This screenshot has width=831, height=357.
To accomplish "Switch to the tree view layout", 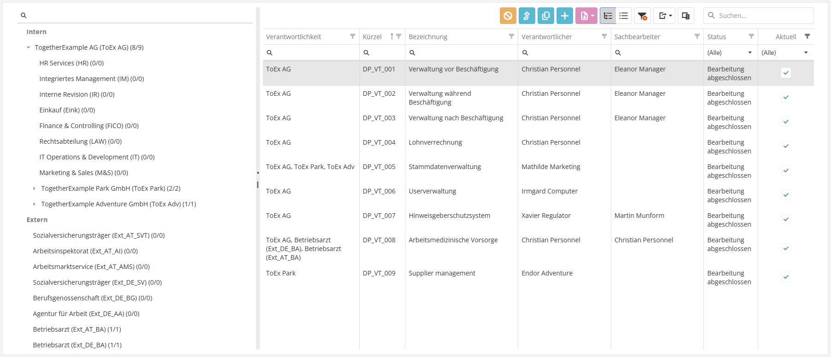I will [608, 16].
